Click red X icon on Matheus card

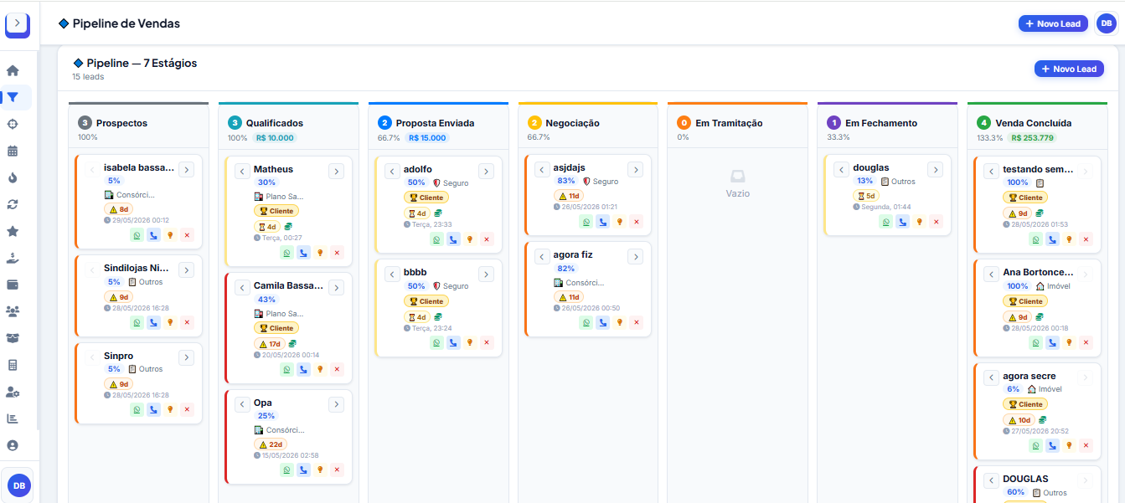click(x=337, y=253)
